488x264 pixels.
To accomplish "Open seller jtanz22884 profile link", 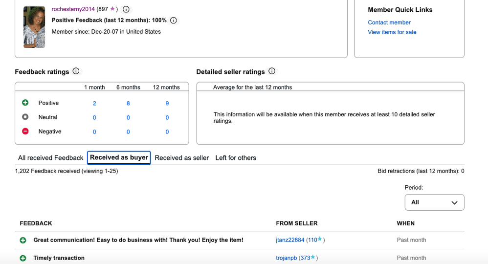I will 290,240.
